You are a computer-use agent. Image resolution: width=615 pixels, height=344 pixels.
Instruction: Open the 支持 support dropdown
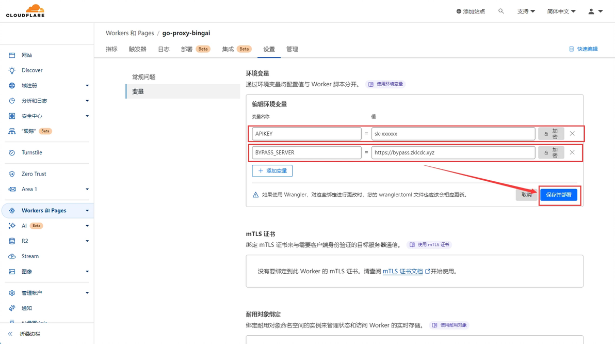pos(526,11)
